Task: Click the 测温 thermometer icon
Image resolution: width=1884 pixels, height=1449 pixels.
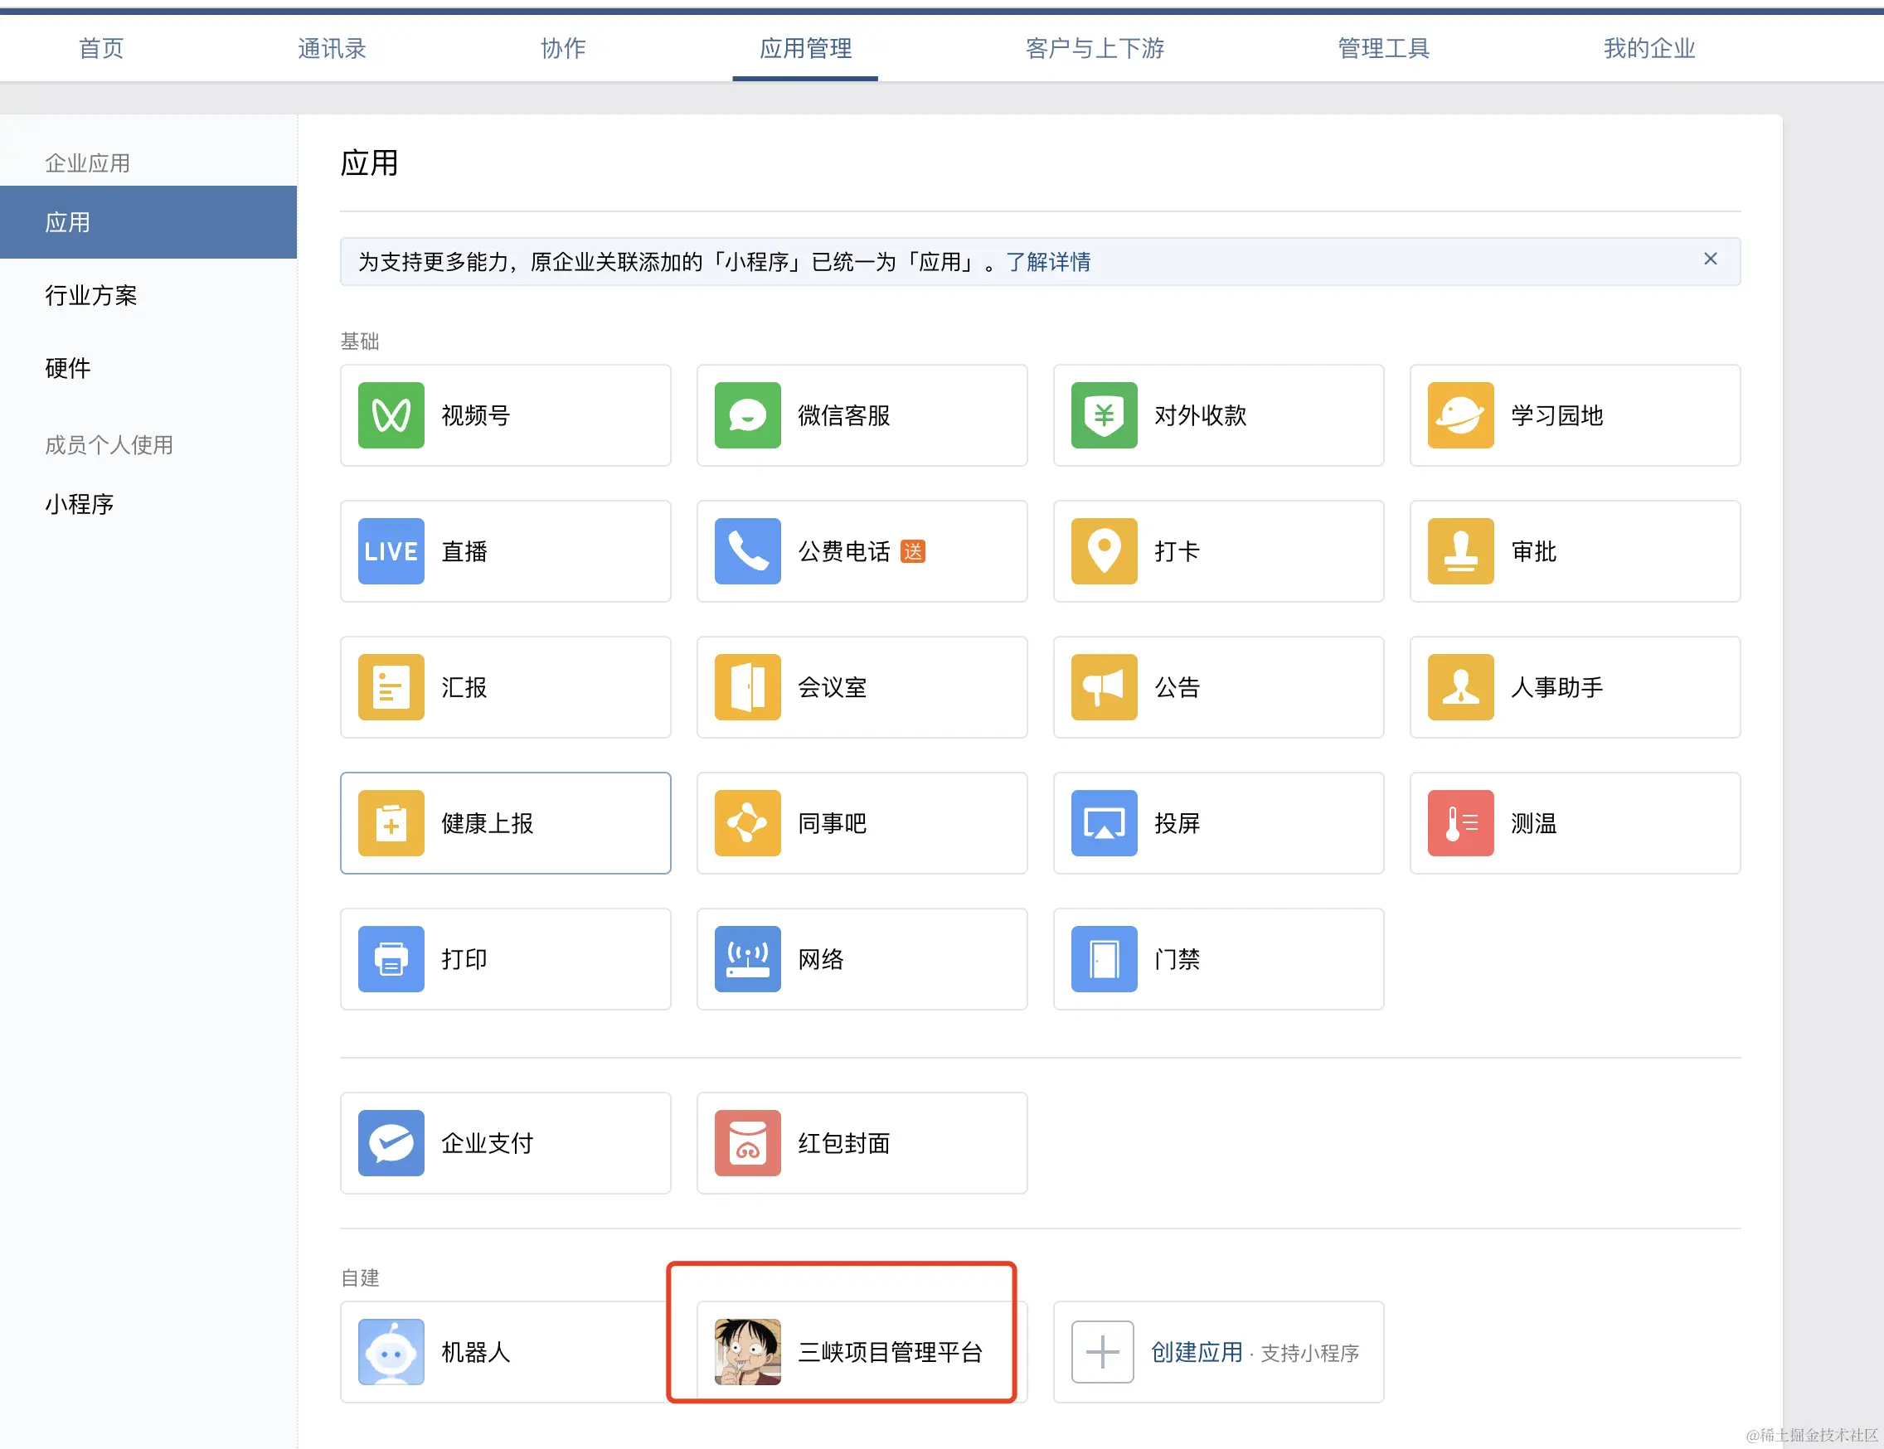Action: click(1459, 823)
